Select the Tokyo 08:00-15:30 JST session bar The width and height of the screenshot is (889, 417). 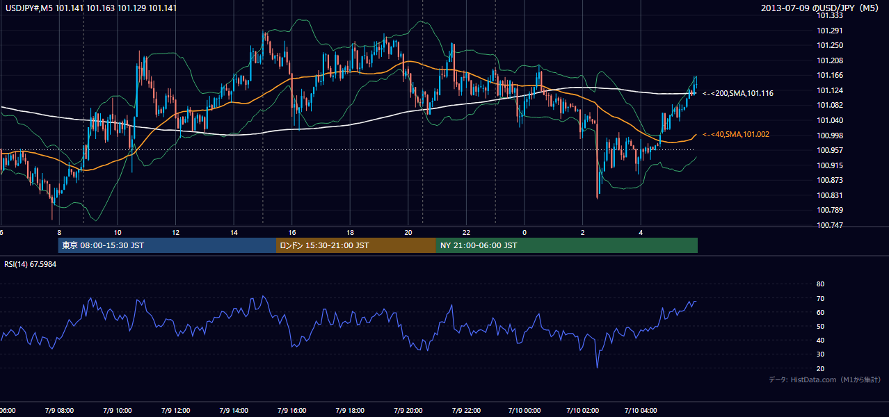[x=167, y=245]
